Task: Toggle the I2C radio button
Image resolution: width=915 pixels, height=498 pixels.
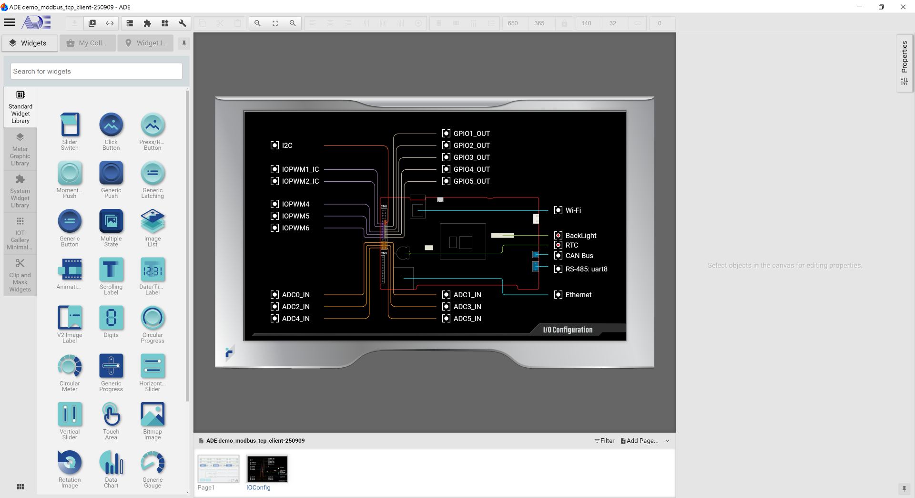Action: click(x=274, y=145)
